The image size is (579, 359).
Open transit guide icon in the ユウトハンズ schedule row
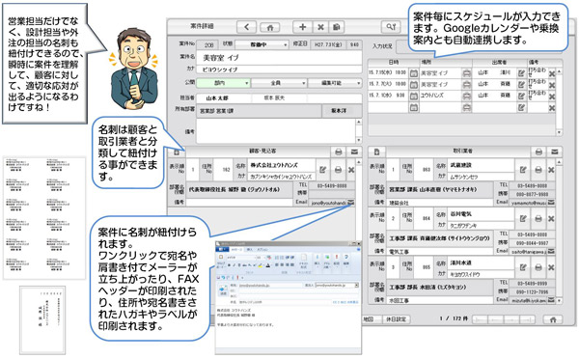467,96
